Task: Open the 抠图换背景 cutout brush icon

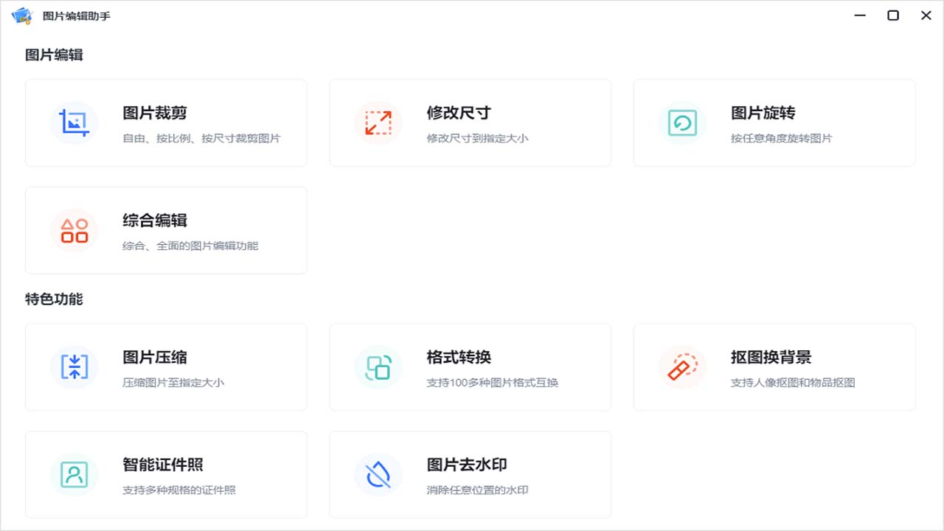Action: (x=682, y=367)
